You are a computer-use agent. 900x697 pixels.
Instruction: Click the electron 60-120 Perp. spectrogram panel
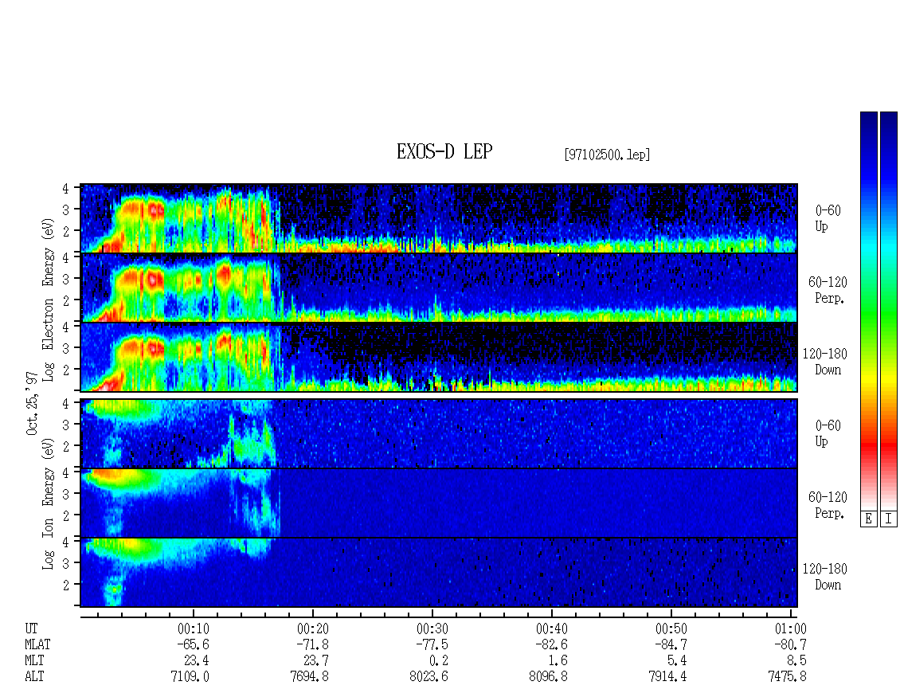(x=439, y=288)
